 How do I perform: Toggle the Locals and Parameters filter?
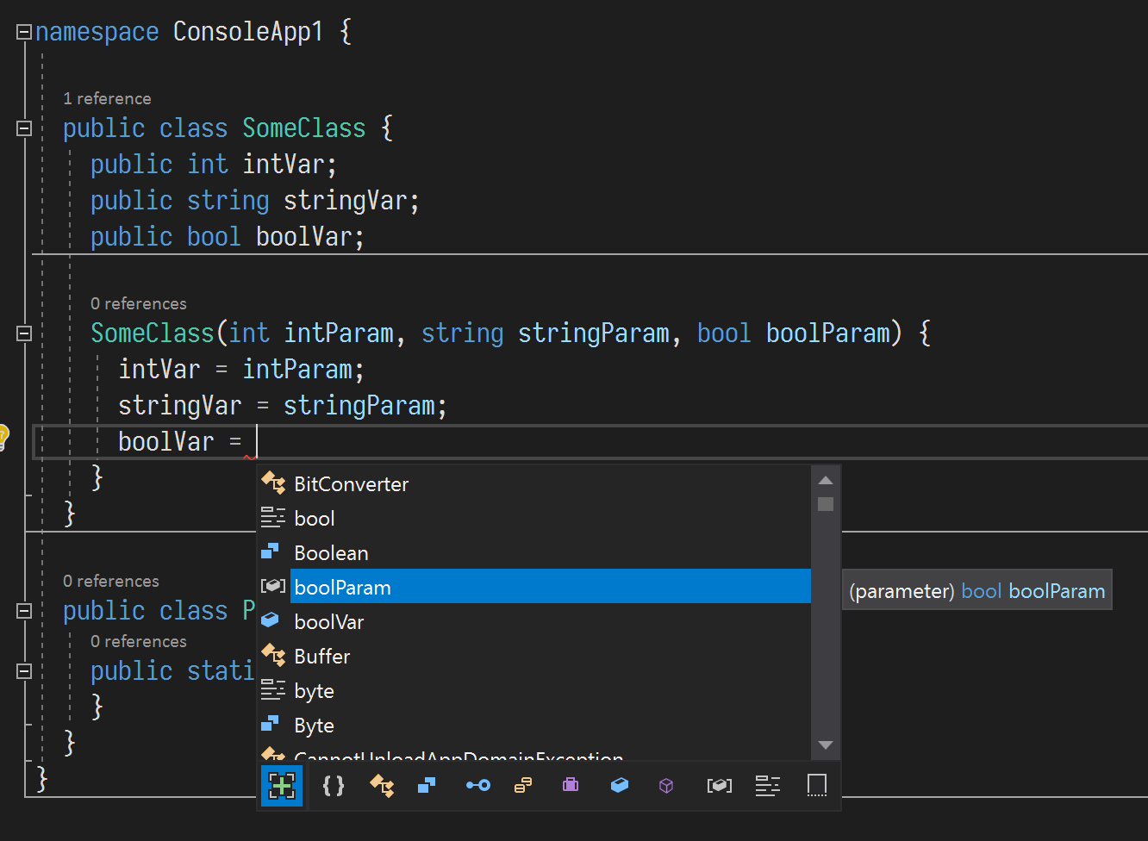pyautogui.click(x=720, y=785)
